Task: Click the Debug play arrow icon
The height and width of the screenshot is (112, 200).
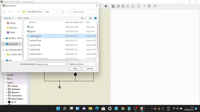Action: click(155, 6)
